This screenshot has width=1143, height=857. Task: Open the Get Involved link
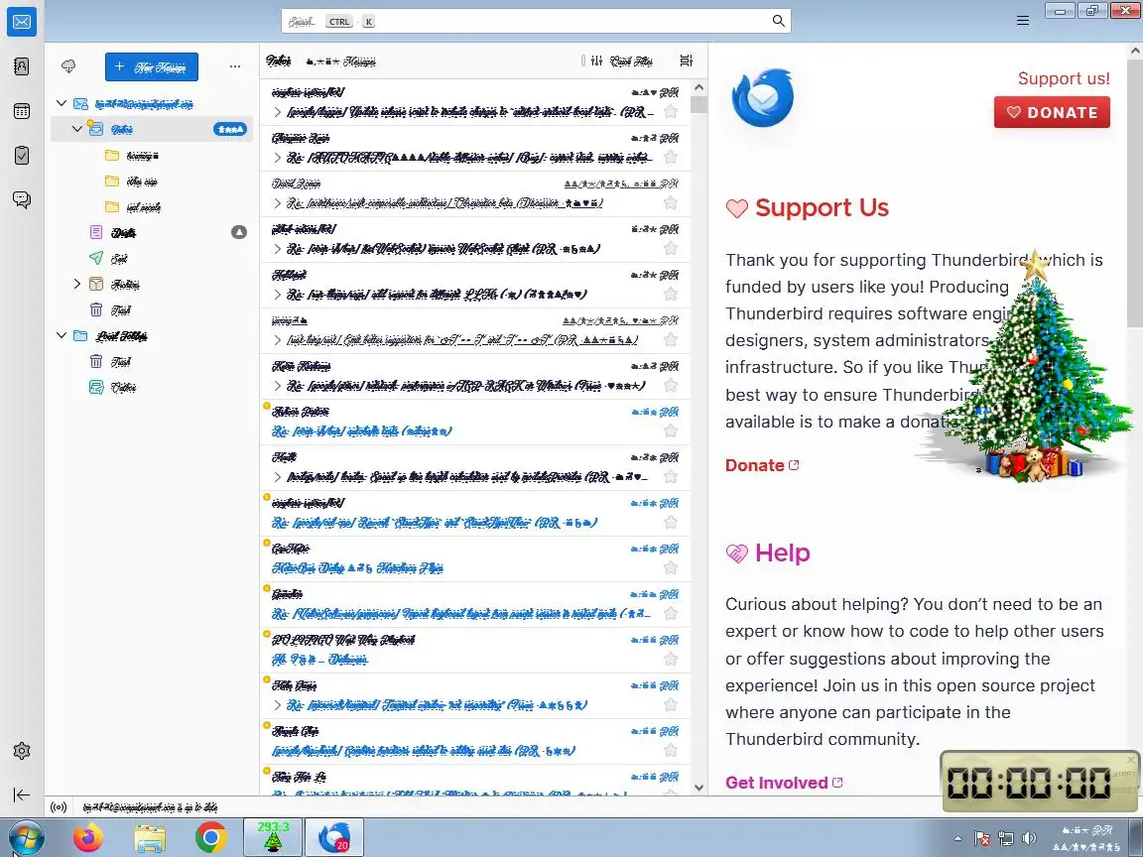(784, 783)
